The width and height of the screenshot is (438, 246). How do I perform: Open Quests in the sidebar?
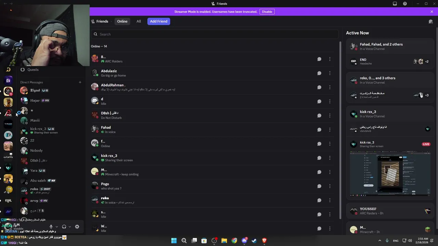(51, 70)
